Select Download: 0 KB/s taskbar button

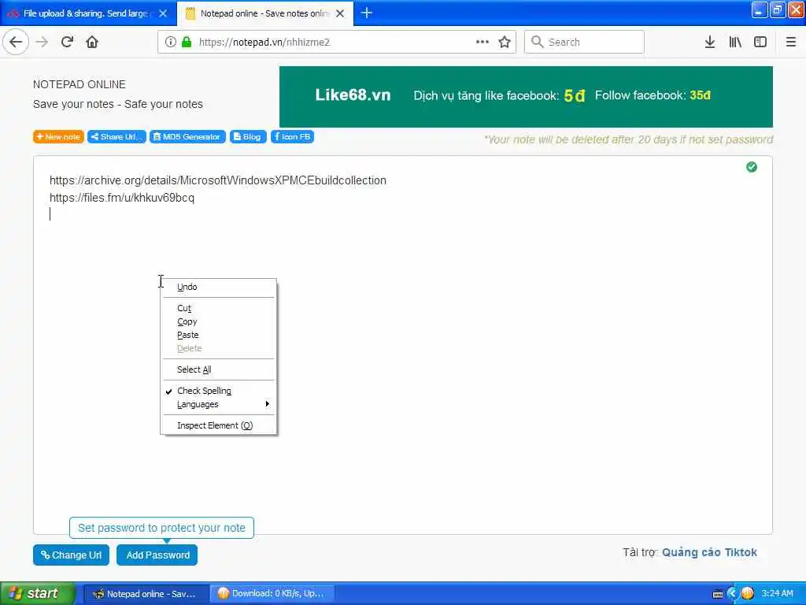coord(272,594)
